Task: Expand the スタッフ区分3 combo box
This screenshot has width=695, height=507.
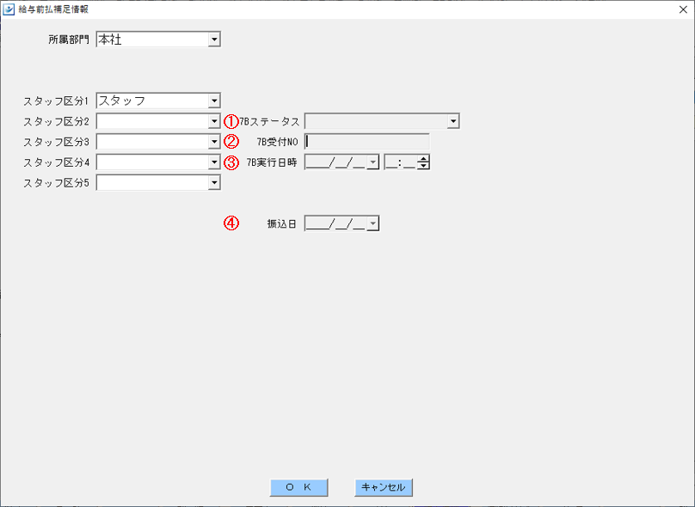Action: point(214,142)
